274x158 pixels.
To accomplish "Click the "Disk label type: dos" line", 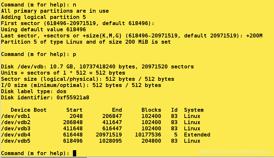I will coord(34,92).
